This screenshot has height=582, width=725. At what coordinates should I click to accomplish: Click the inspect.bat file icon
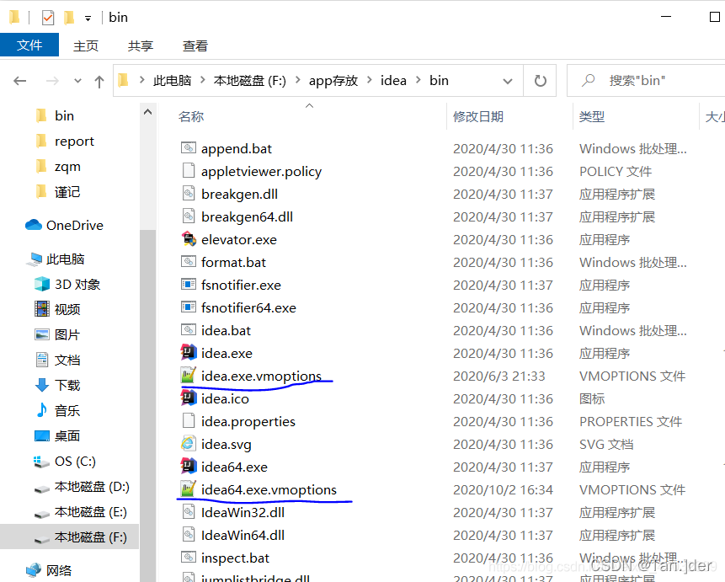[x=188, y=557]
